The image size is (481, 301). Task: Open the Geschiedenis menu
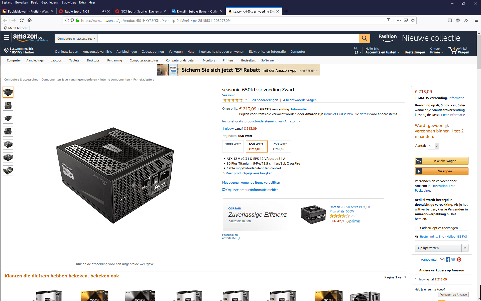click(50, 3)
